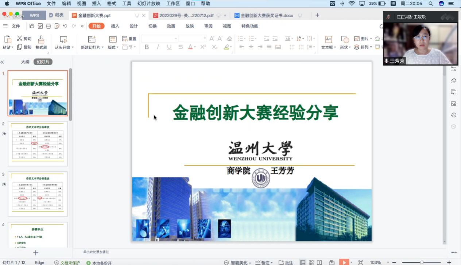Switch to the 2022029号 PDF document tab
The image size is (461, 265).
(x=186, y=15)
